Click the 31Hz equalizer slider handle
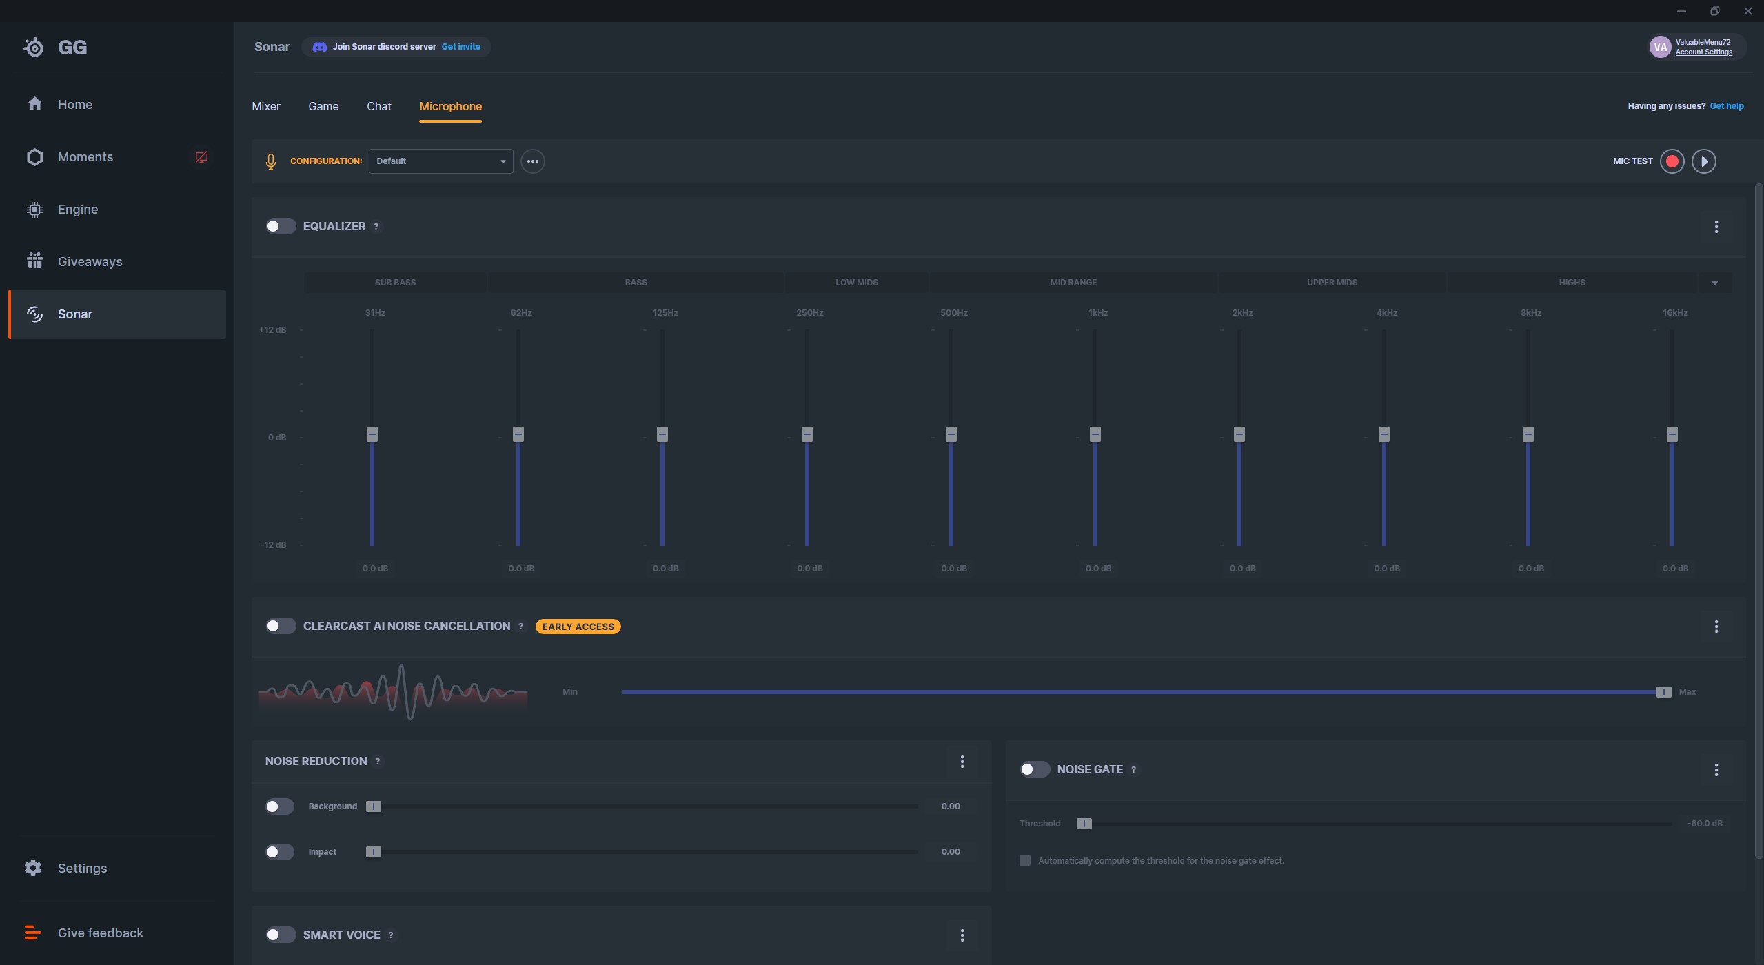Viewport: 1764px width, 965px height. (x=372, y=434)
